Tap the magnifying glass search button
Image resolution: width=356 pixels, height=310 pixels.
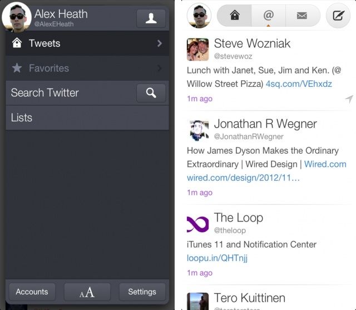(x=151, y=93)
